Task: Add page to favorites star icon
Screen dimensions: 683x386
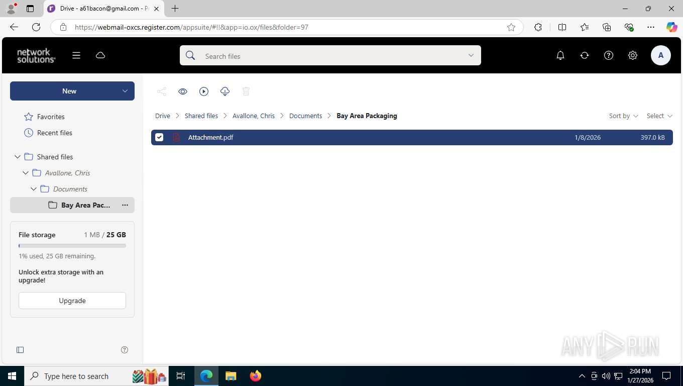Action: point(511,27)
